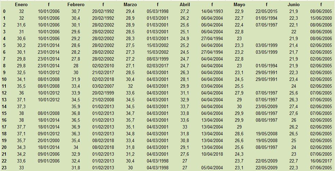Viewport: 335px width, 171px height.
Task: Click Mayo value 27,9 in row 12
Action: coord(239,93)
